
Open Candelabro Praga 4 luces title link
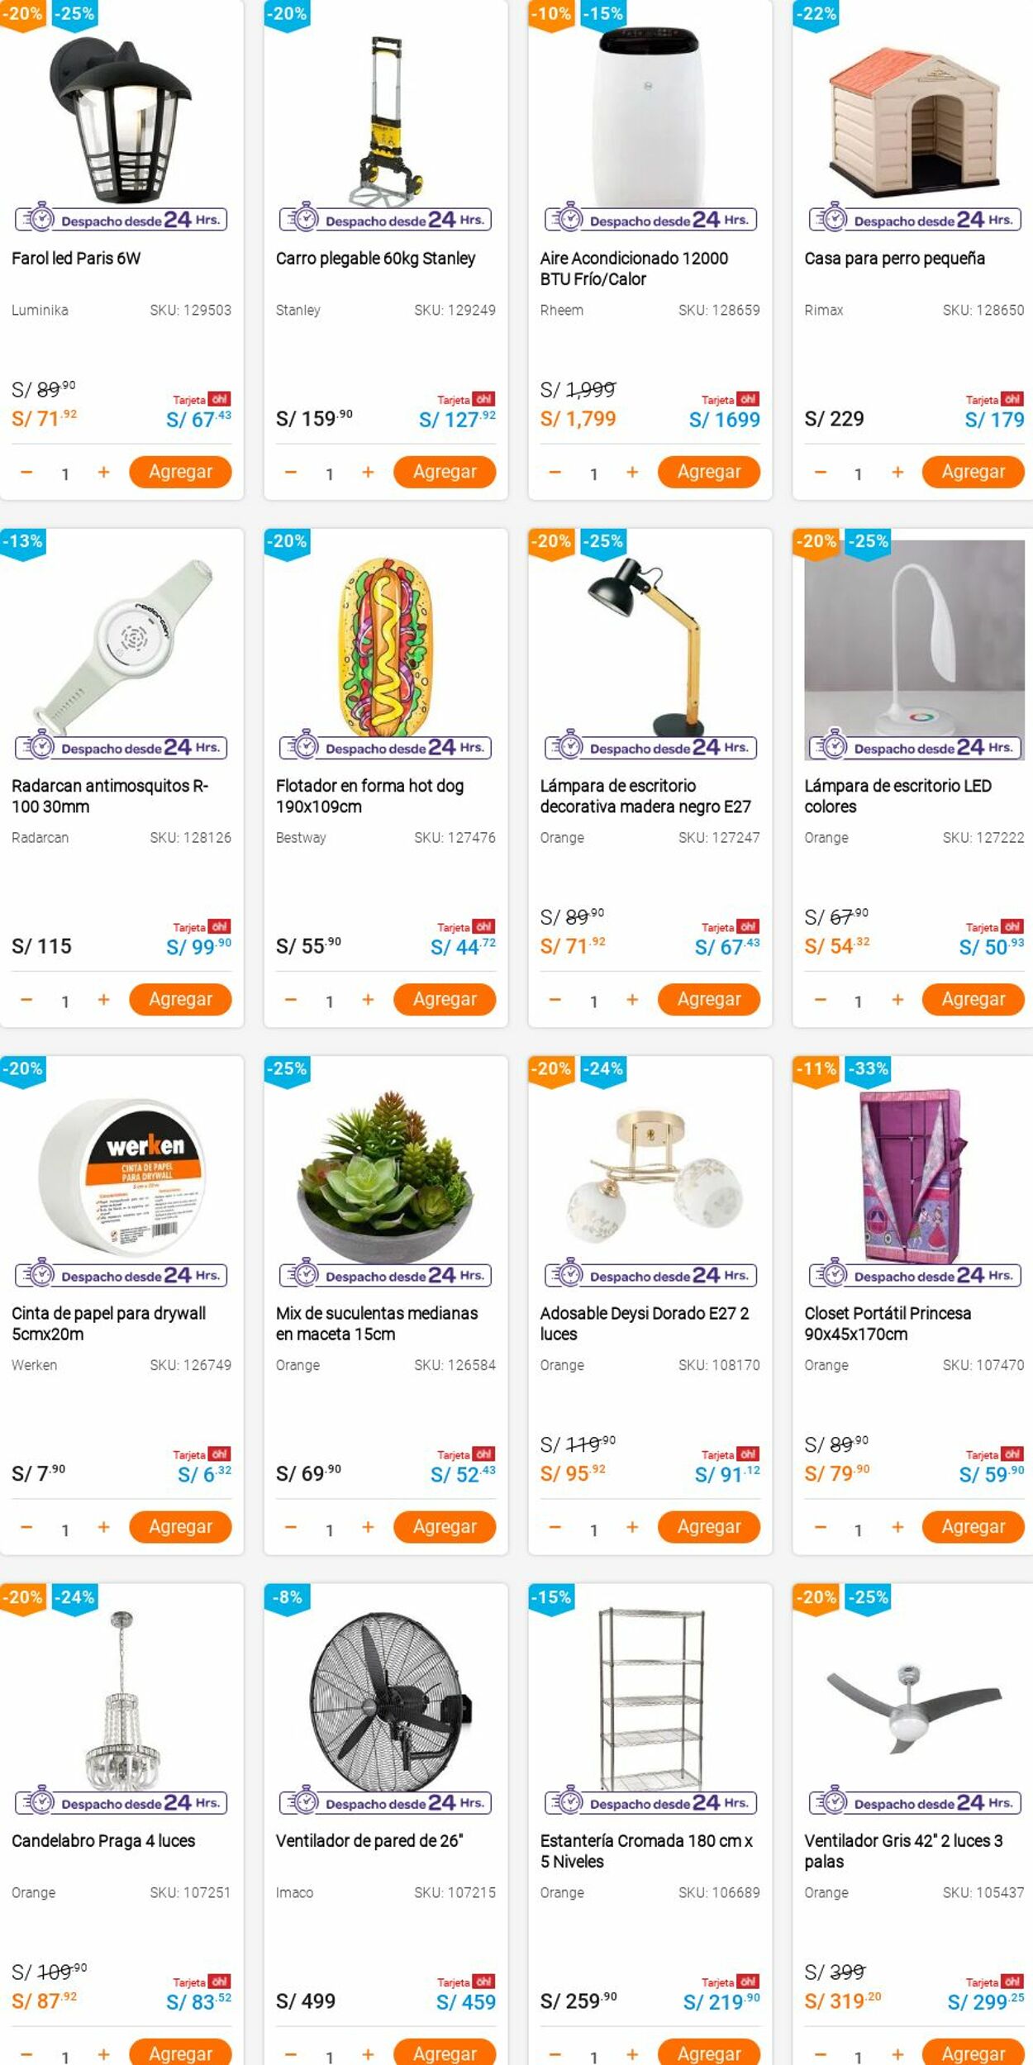pyautogui.click(x=103, y=1840)
